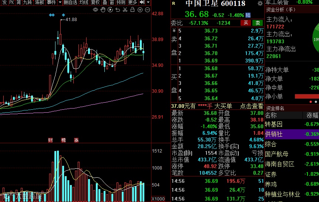Click the 点击查看 link
The height and width of the screenshot is (202, 319).
point(252,106)
